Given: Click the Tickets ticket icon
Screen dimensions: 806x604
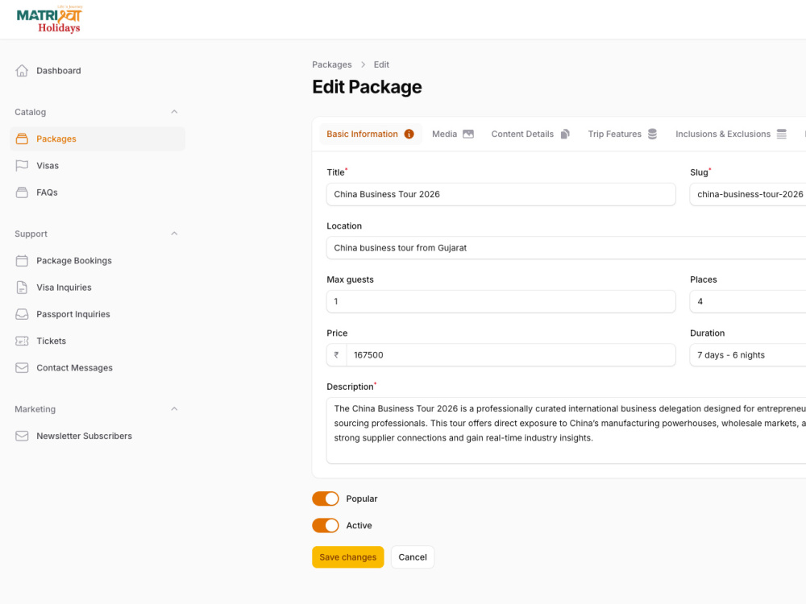Looking at the screenshot, I should coord(22,341).
